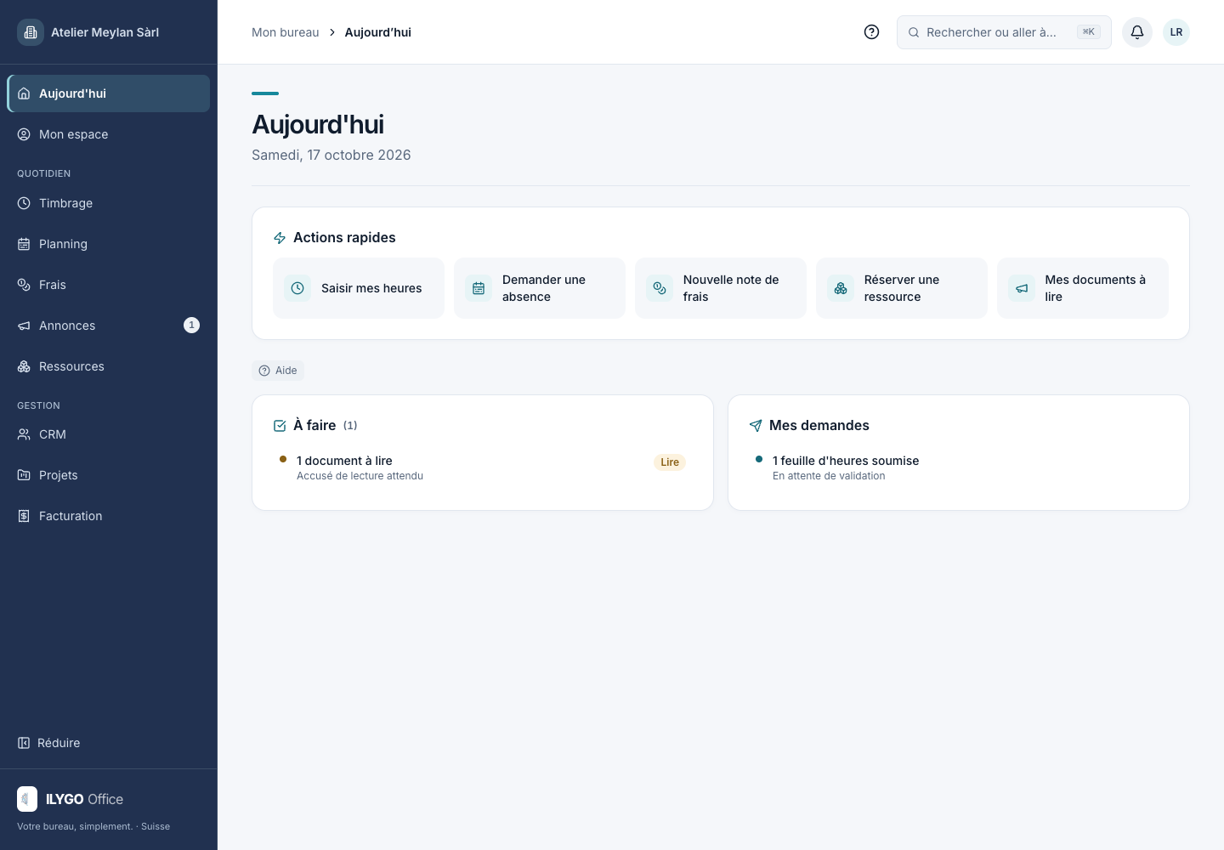The width and height of the screenshot is (1224, 850).
Task: Open Mon espace in the sidebar
Action: pyautogui.click(x=109, y=134)
